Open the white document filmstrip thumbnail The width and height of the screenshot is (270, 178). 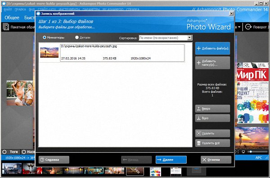(176, 171)
